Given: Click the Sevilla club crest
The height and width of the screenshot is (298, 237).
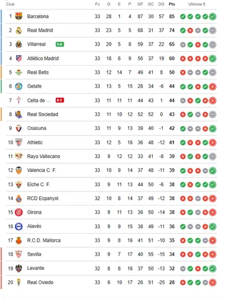Looking at the screenshot, I should click(19, 254).
